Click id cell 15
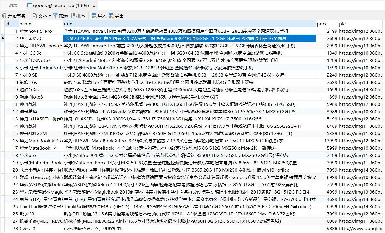Viewport: 385px width, 233px height. [12, 133]
